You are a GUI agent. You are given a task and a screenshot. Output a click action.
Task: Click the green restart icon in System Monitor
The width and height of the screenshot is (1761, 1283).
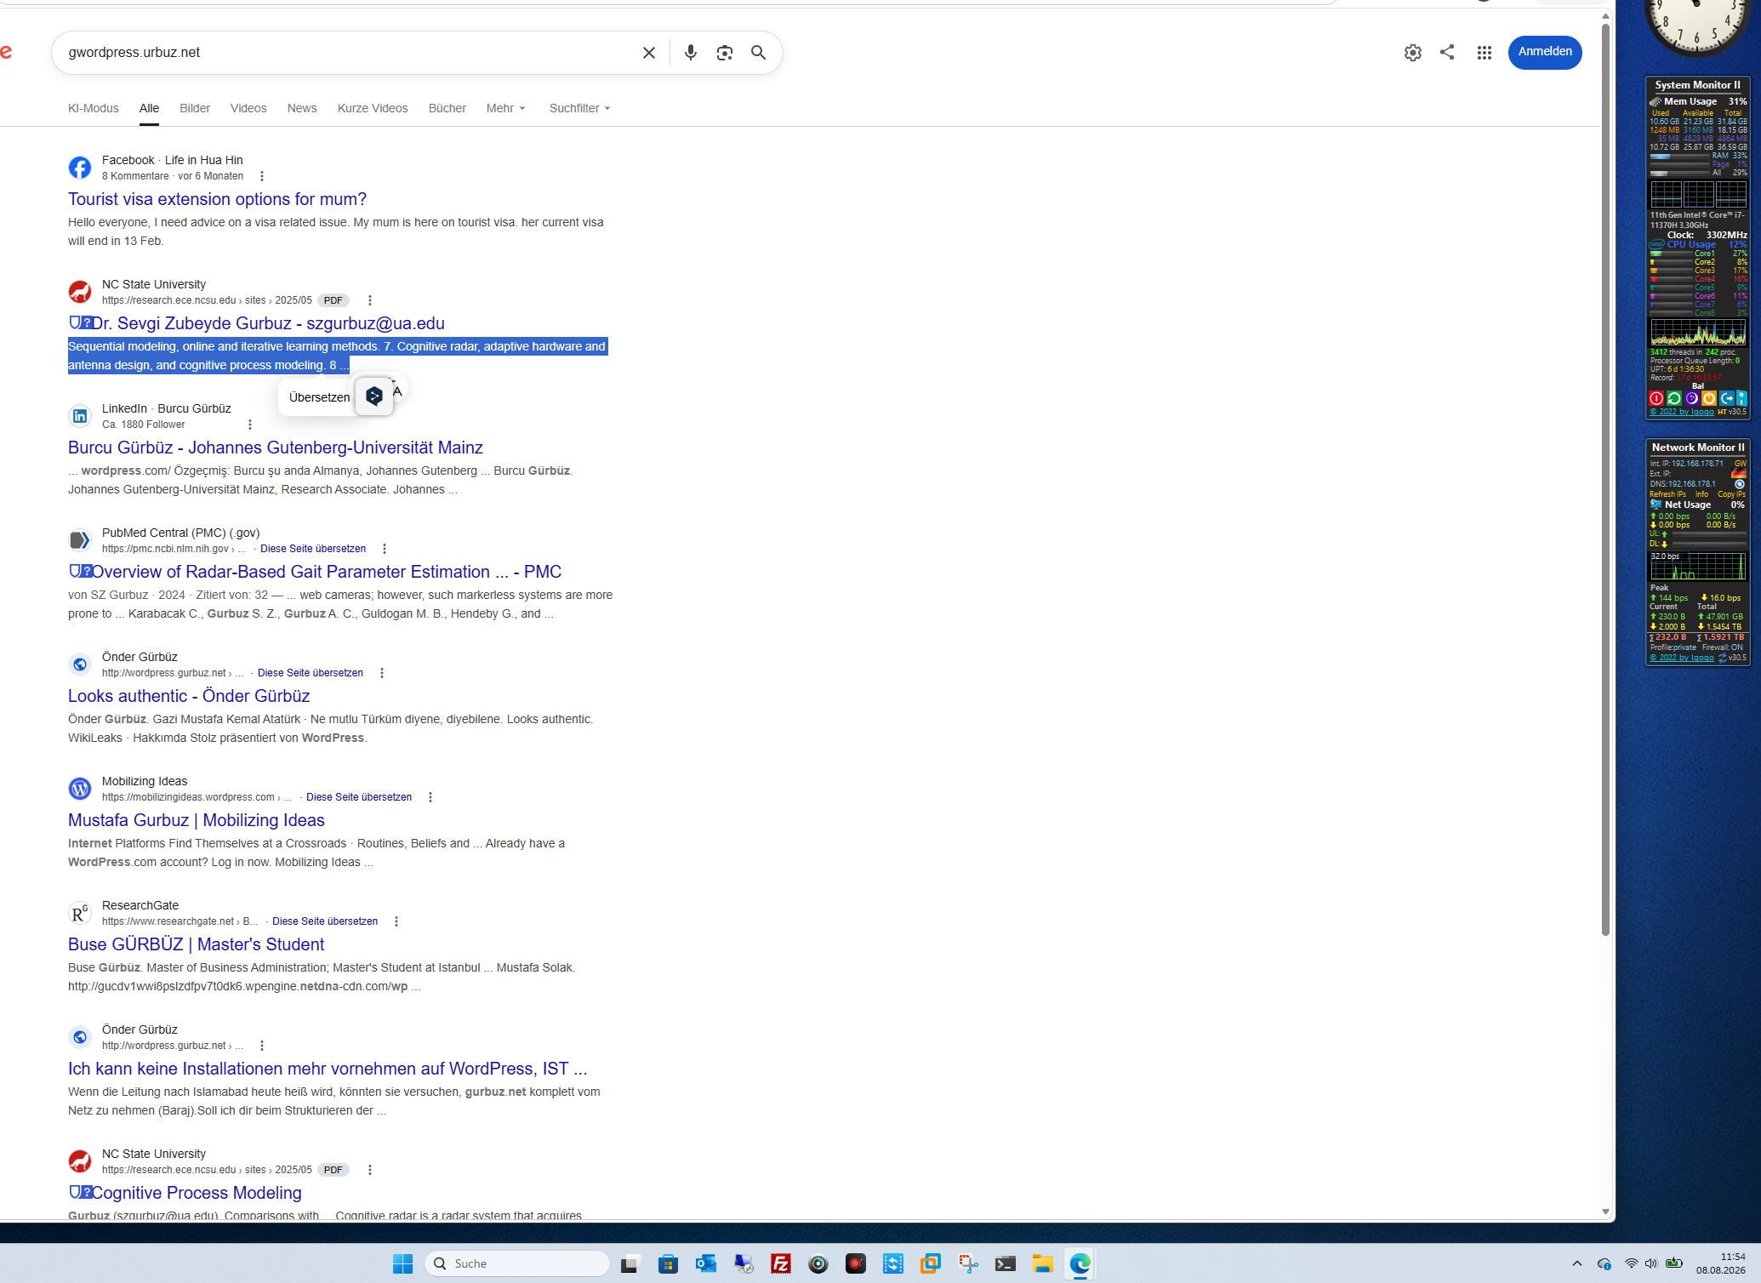click(x=1674, y=398)
